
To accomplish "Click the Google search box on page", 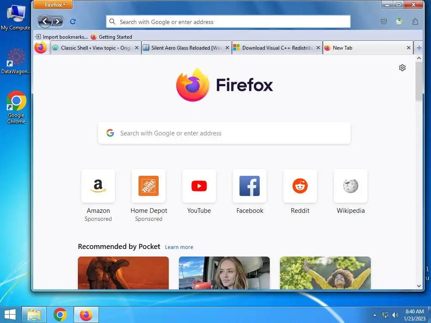I will tap(224, 133).
